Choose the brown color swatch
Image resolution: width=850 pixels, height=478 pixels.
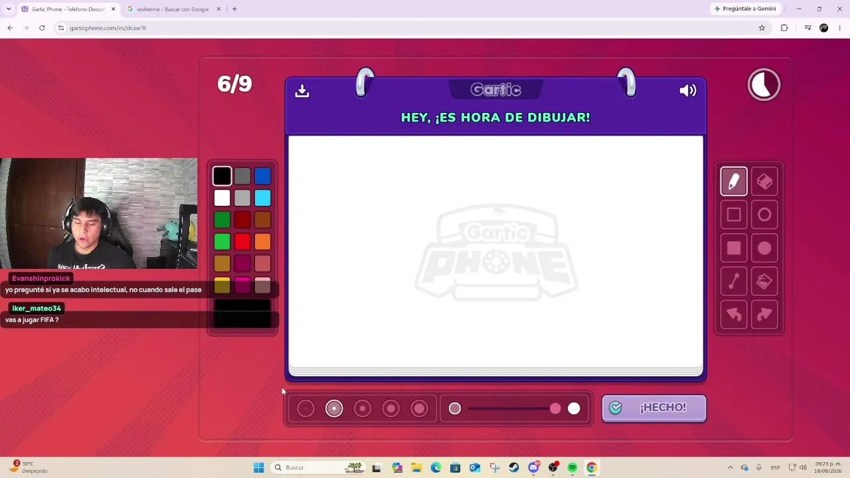pos(262,220)
